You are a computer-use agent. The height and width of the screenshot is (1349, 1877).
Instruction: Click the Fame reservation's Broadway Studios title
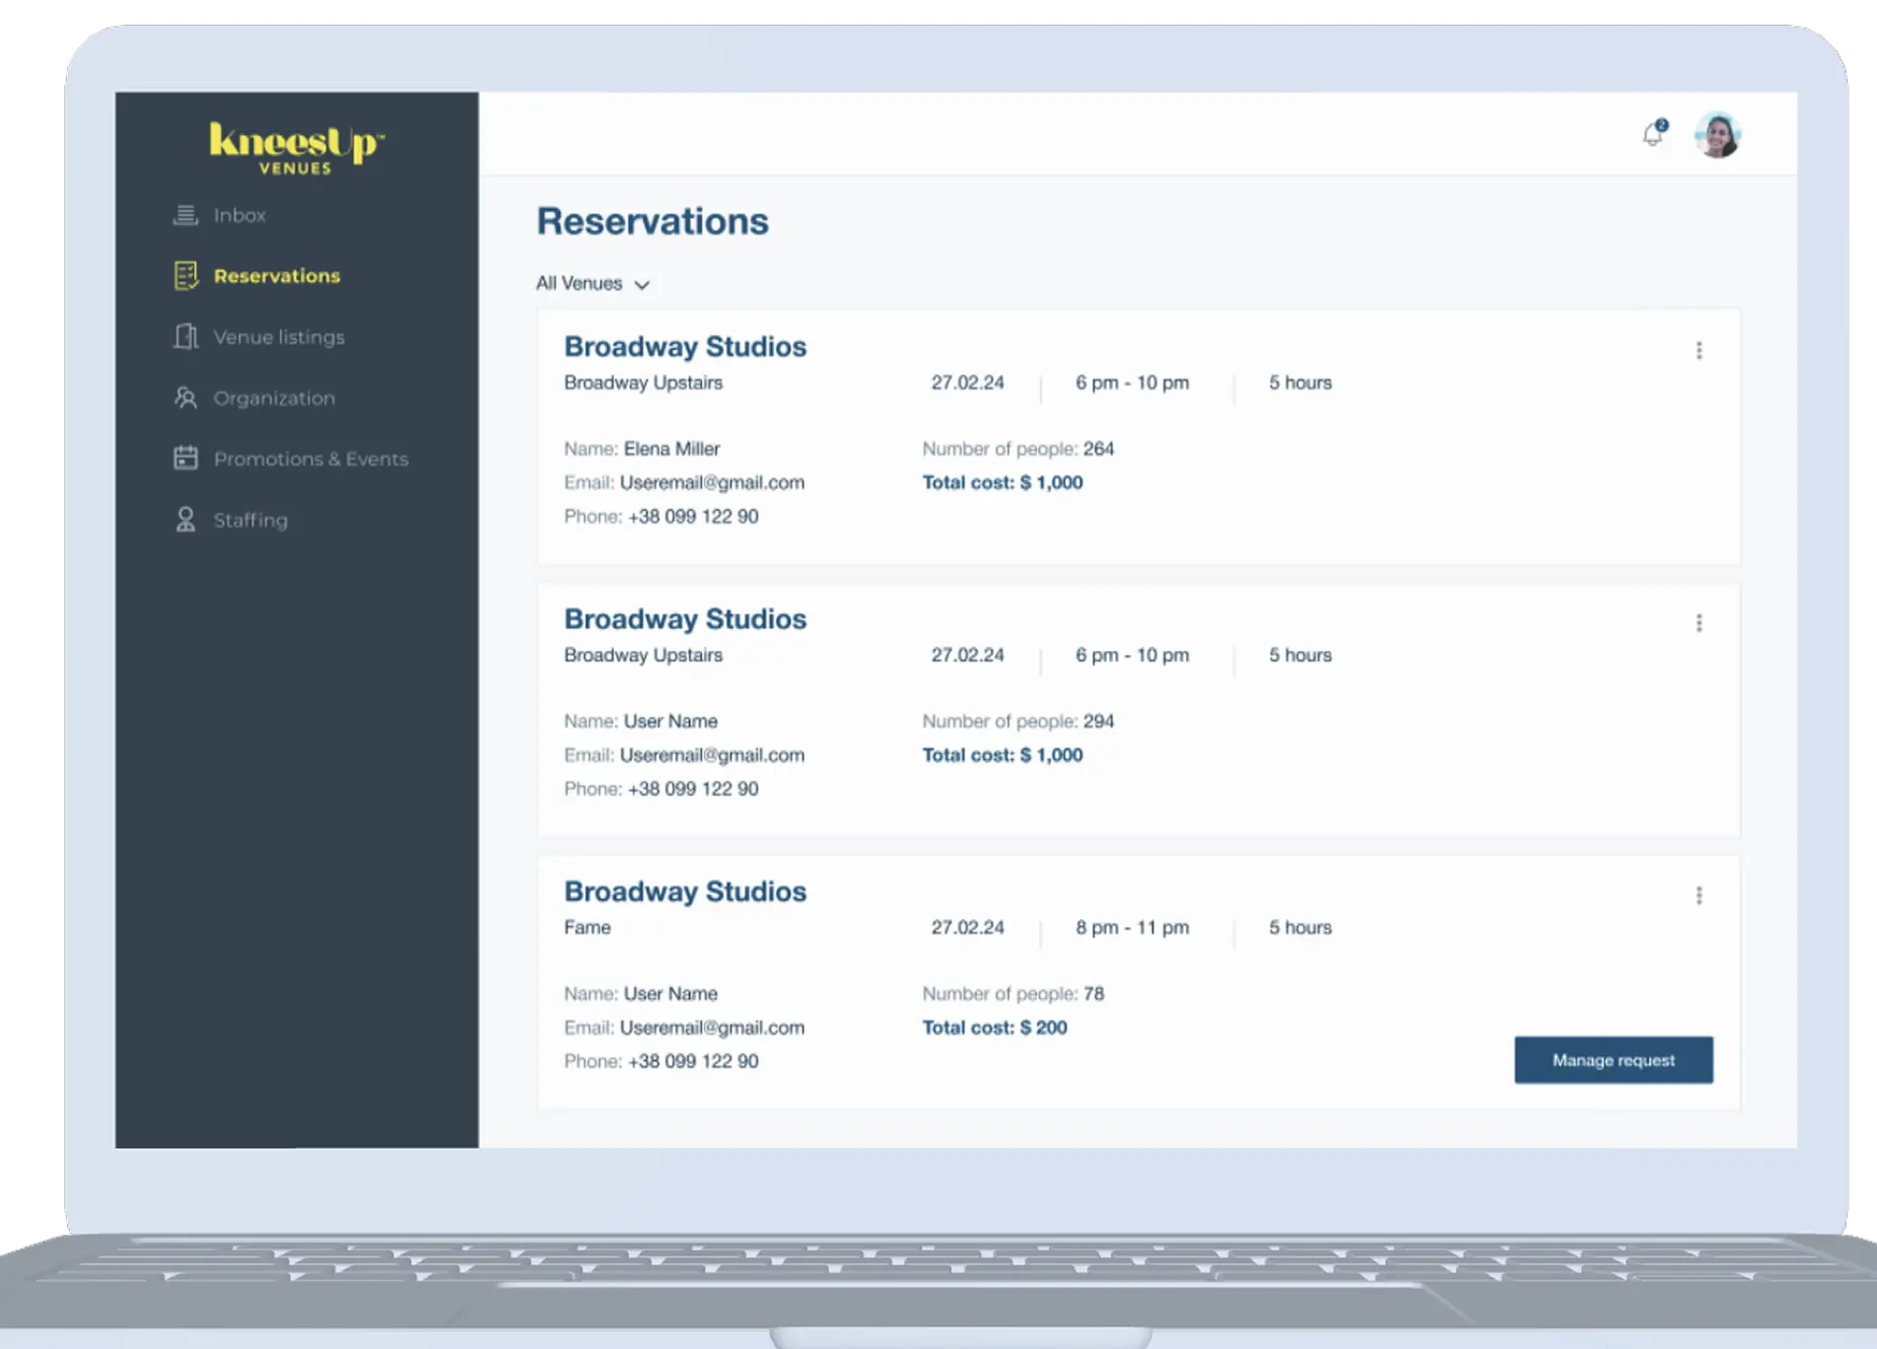point(685,891)
